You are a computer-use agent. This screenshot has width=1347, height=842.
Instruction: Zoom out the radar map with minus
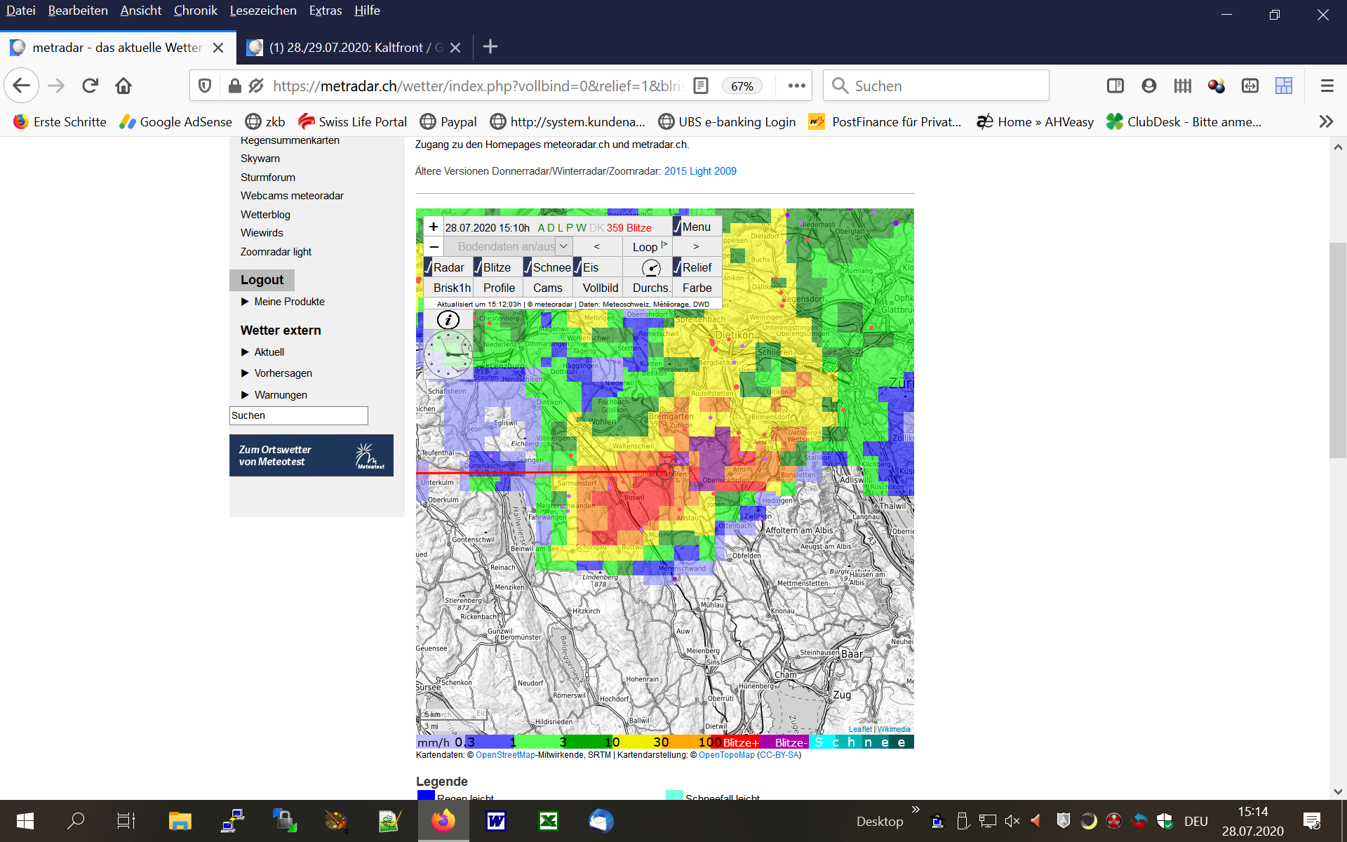point(434,246)
